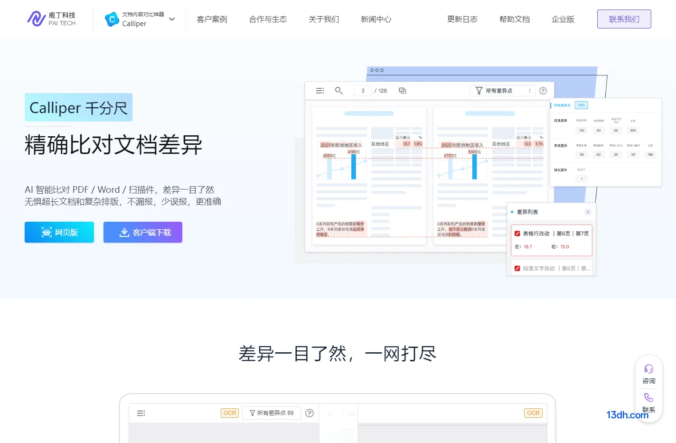Expand the Calliper product dropdown chevron
Image resolution: width=676 pixels, height=443 pixels.
click(x=172, y=19)
